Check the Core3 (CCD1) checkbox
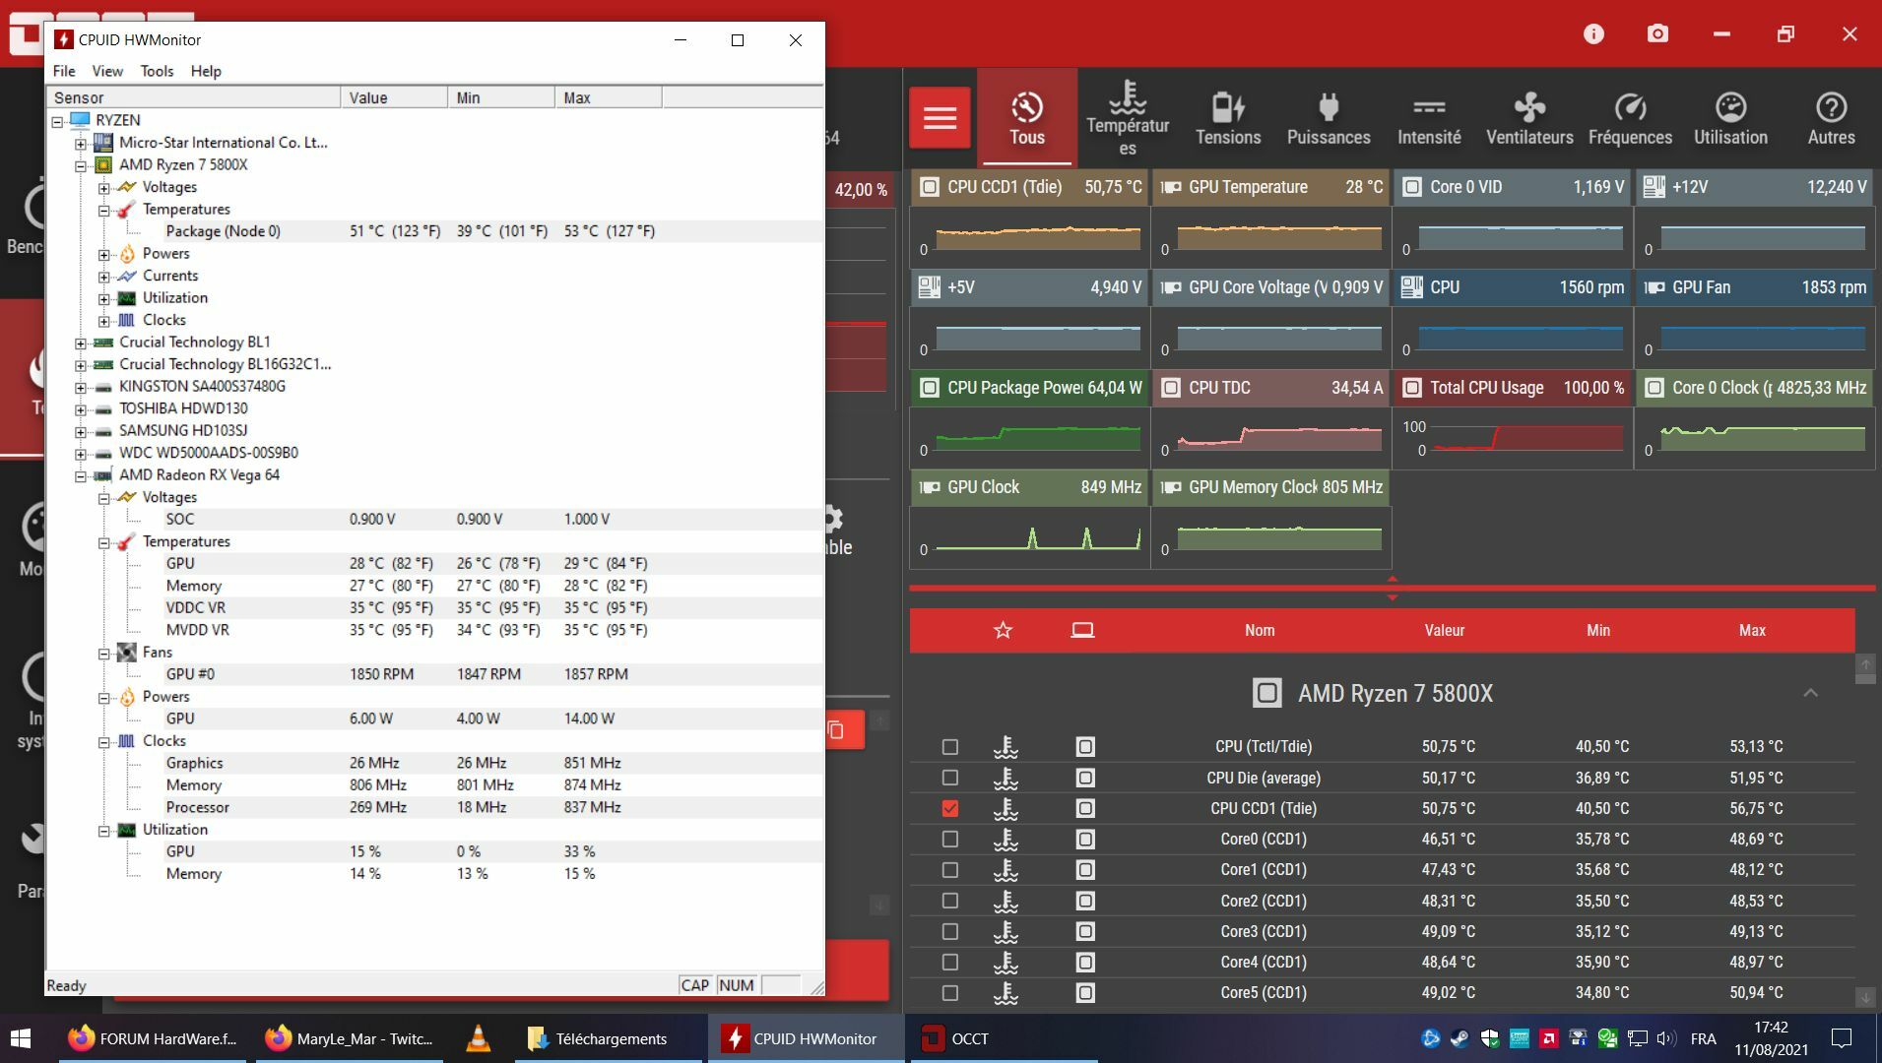This screenshot has width=1882, height=1063. [949, 931]
